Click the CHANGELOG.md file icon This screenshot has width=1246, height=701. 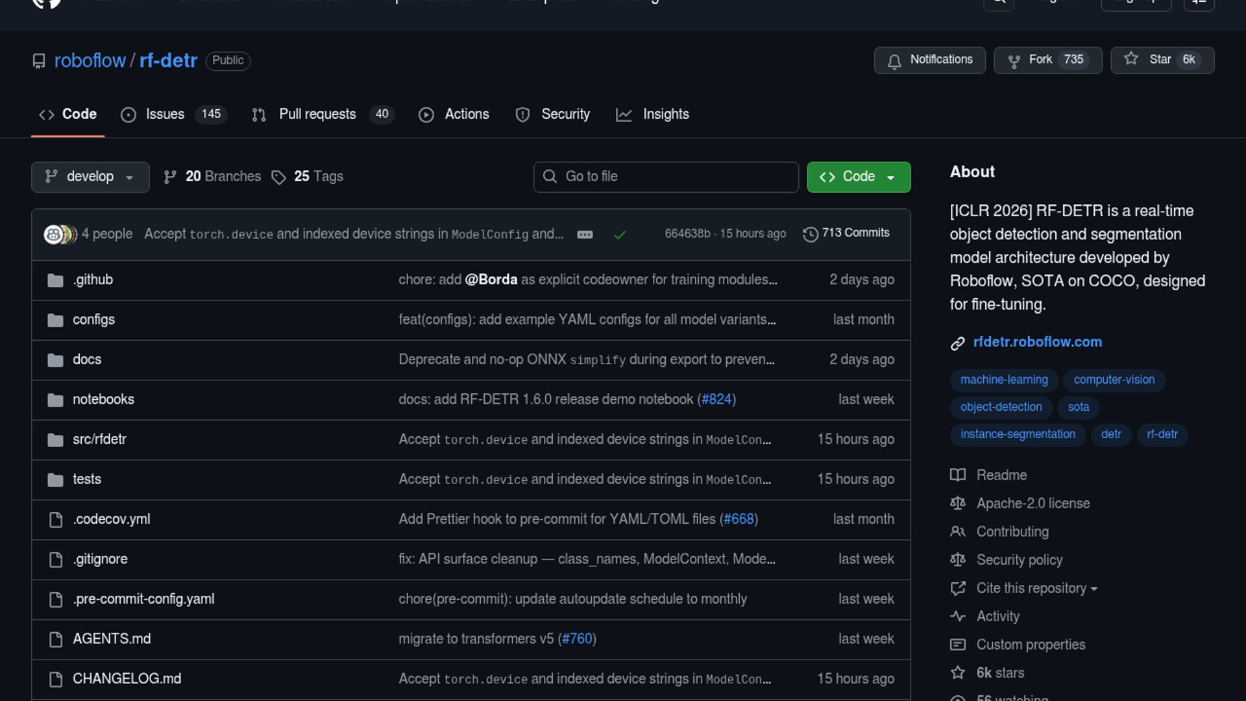point(56,679)
